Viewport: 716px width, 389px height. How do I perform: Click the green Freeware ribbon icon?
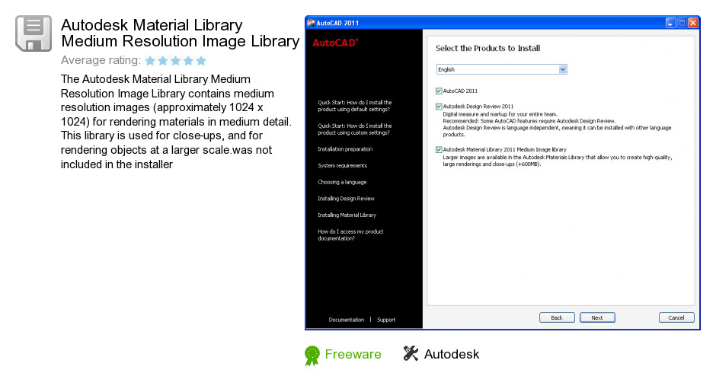click(x=312, y=356)
